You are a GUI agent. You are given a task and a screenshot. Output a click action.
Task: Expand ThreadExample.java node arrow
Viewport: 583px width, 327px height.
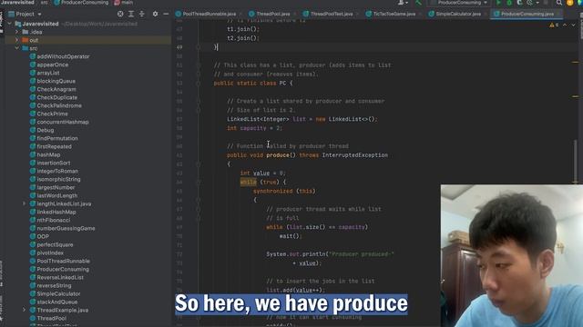click(x=25, y=310)
